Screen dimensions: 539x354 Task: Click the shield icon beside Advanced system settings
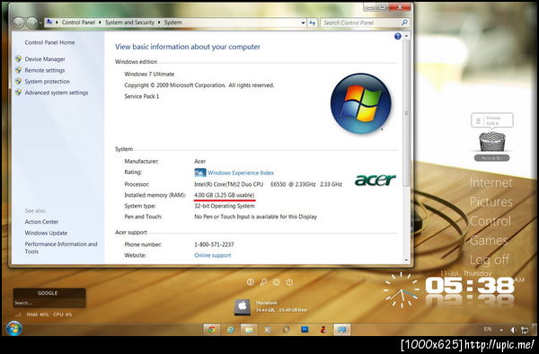click(x=18, y=93)
